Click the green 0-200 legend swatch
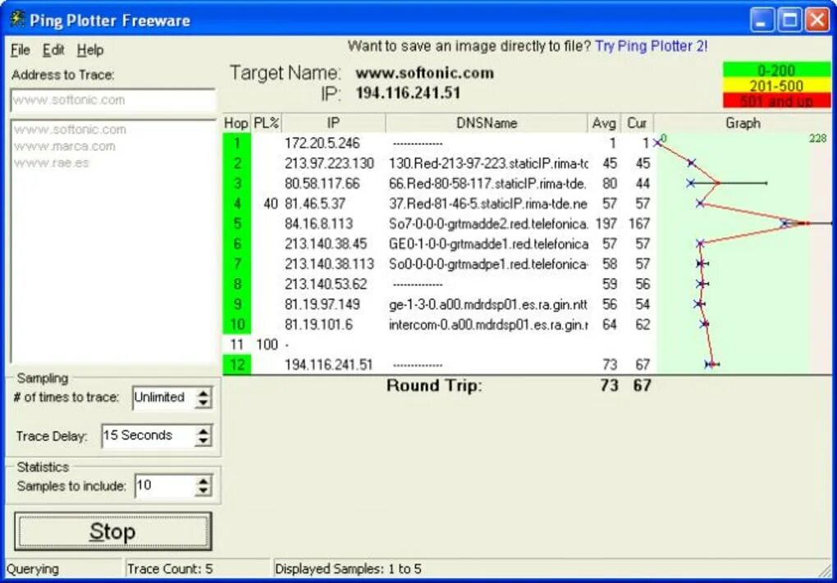This screenshot has height=583, width=837. point(776,71)
